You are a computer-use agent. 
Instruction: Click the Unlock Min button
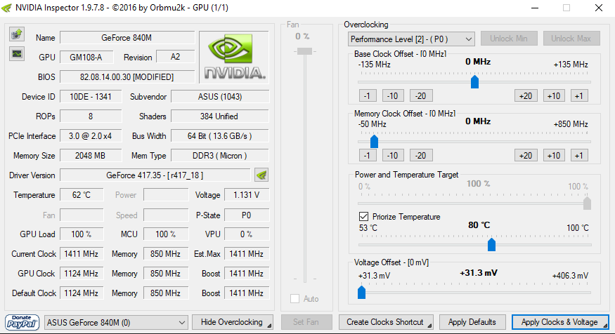click(508, 39)
